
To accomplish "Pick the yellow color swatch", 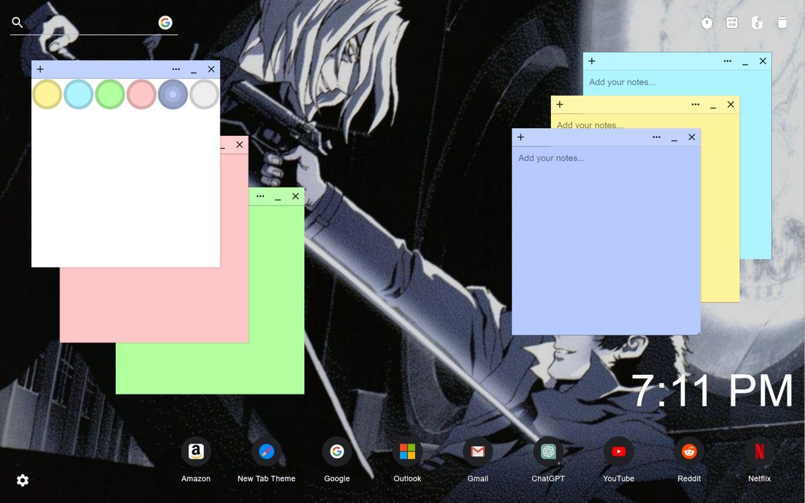I will pyautogui.click(x=47, y=94).
